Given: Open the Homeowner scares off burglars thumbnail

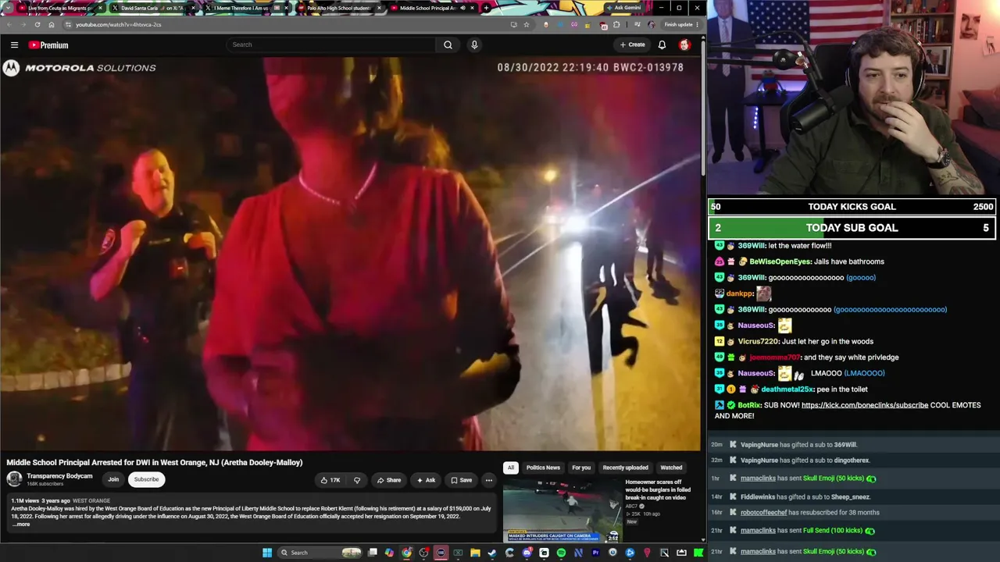Looking at the screenshot, I should (562, 510).
